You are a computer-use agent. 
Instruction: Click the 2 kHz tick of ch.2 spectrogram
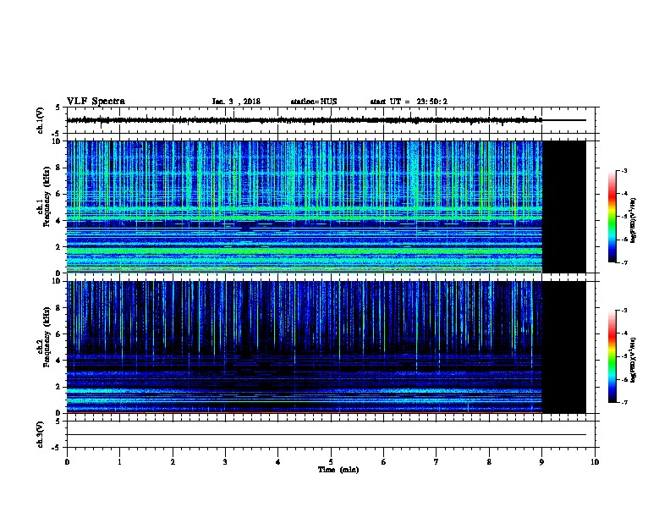pyautogui.click(x=59, y=387)
